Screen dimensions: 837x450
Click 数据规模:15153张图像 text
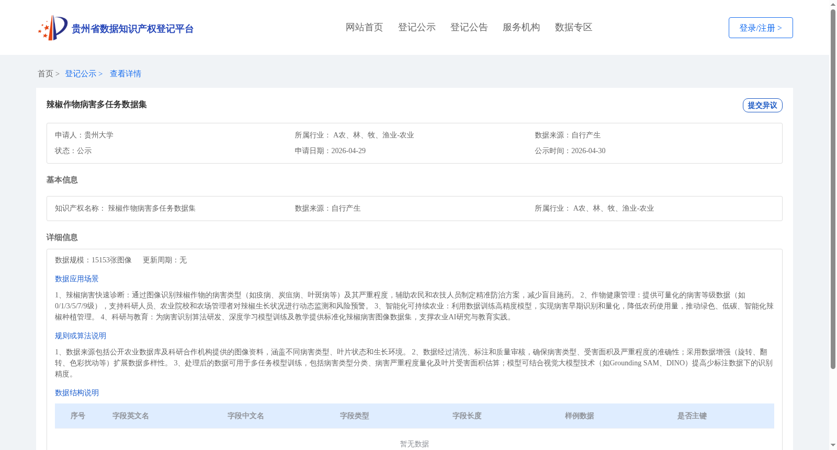93,260
